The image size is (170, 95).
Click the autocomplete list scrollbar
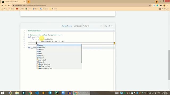(x=82, y=54)
